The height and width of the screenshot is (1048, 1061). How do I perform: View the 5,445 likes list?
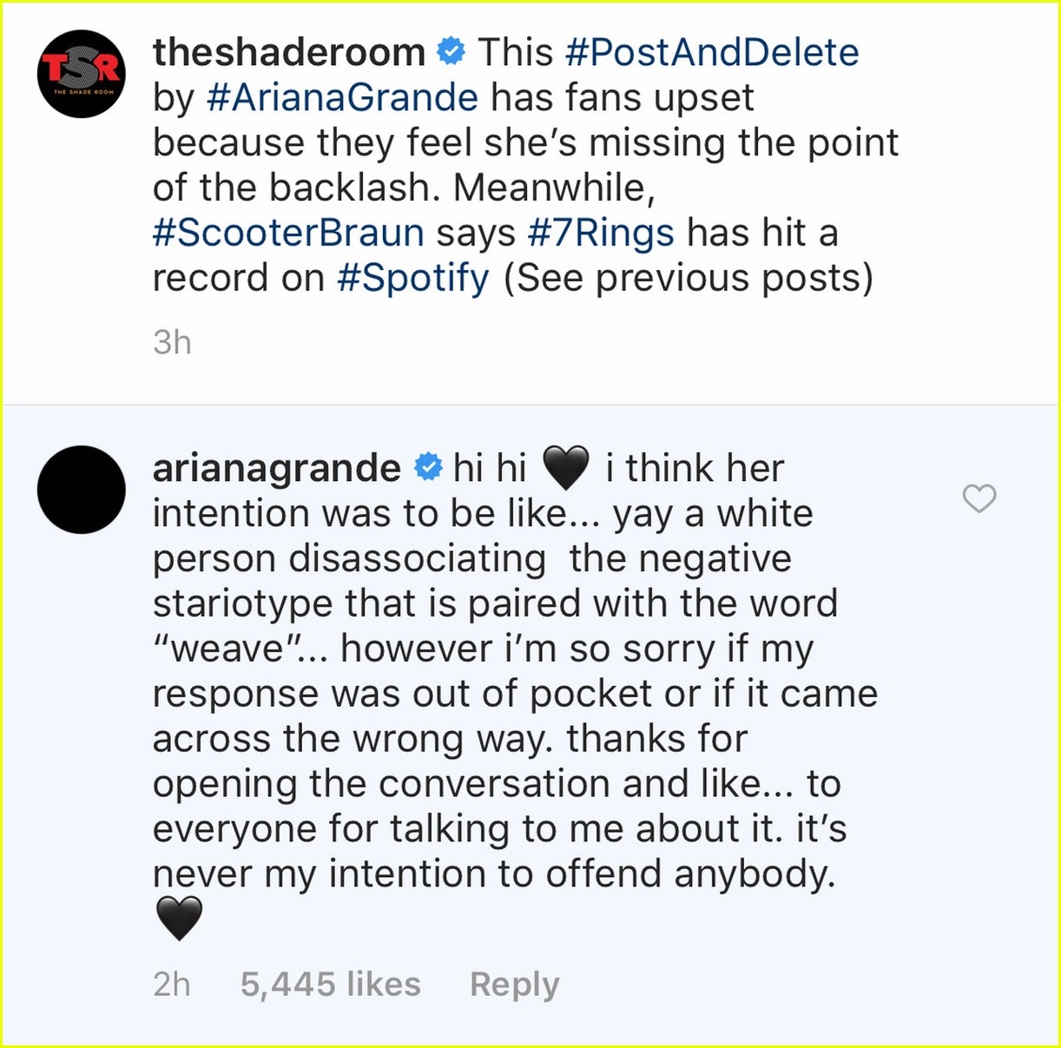point(330,984)
